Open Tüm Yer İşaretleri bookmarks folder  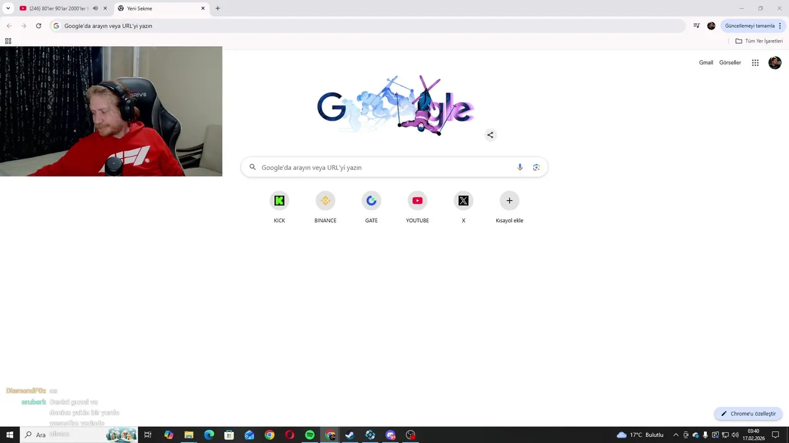pyautogui.click(x=759, y=41)
